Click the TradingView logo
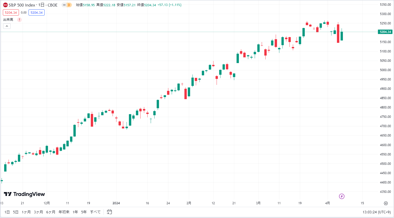This screenshot has height=218, width=394. coord(24,194)
